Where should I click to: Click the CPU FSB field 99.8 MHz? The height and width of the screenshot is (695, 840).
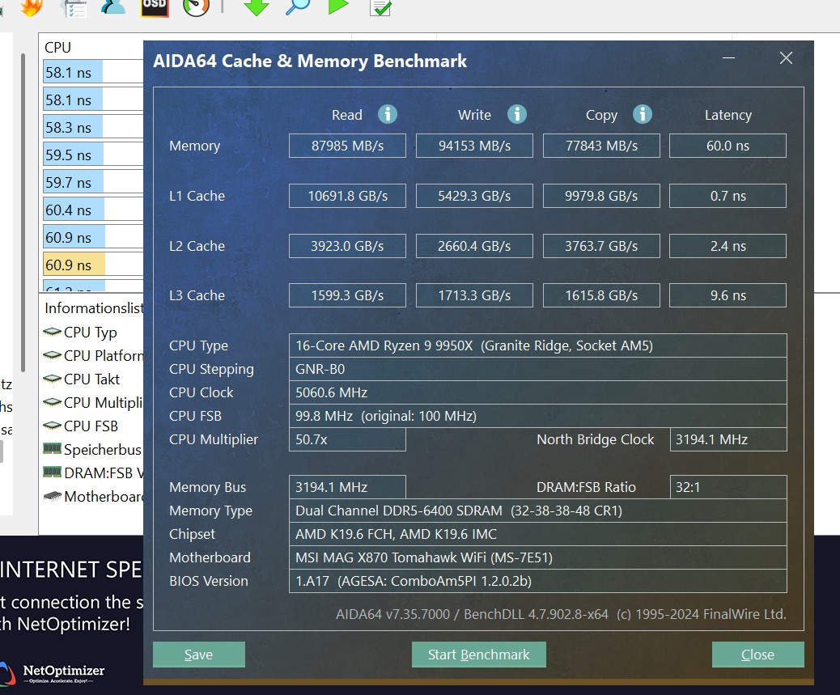click(x=538, y=416)
